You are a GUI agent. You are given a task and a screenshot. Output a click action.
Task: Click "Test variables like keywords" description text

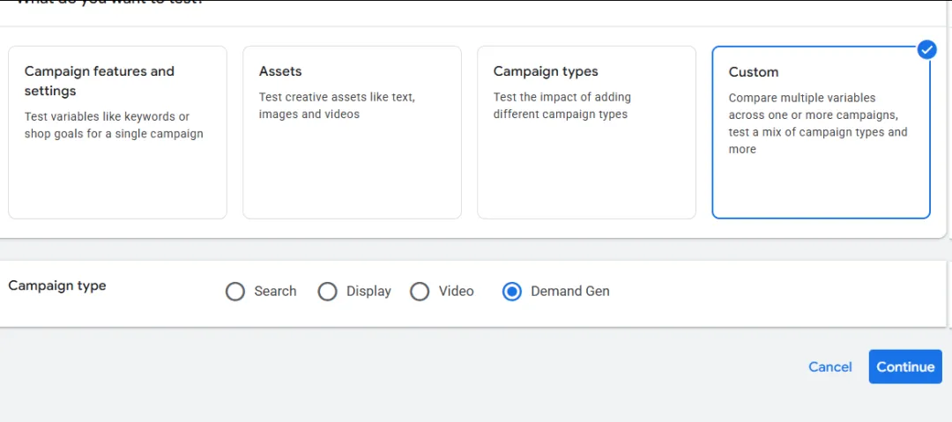[x=107, y=116]
